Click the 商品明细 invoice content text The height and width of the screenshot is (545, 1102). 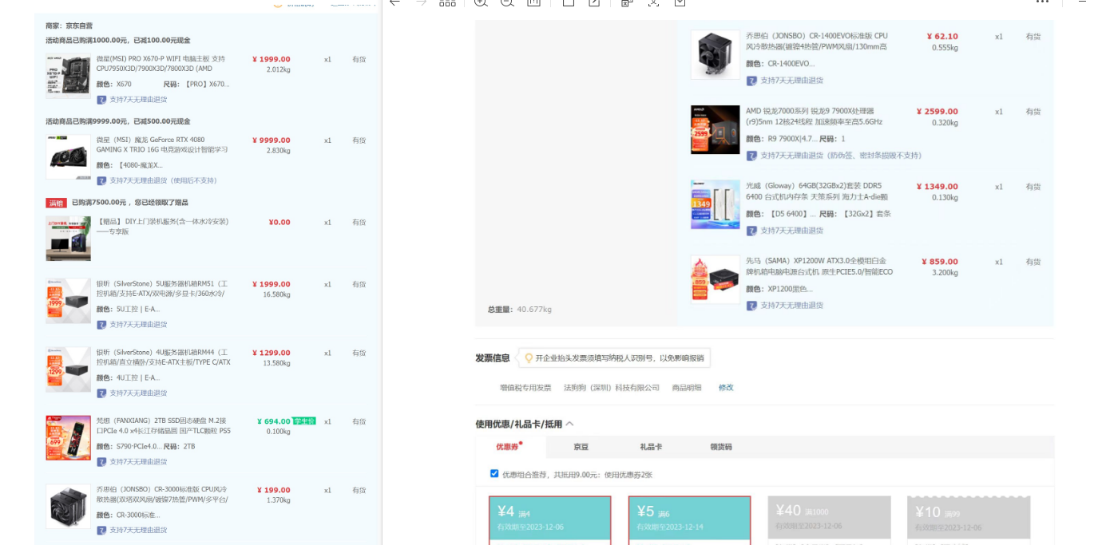coord(687,388)
